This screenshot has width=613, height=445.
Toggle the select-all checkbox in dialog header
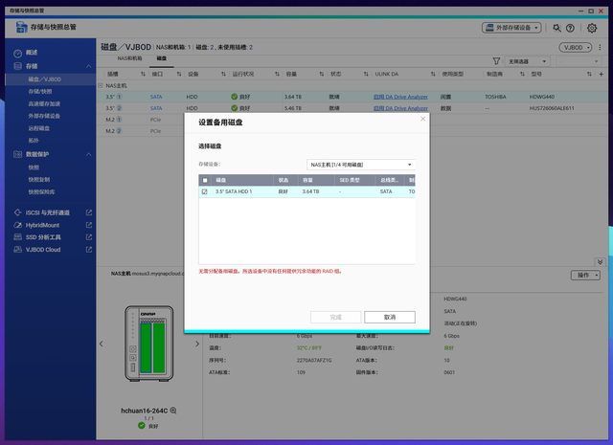pyautogui.click(x=204, y=179)
